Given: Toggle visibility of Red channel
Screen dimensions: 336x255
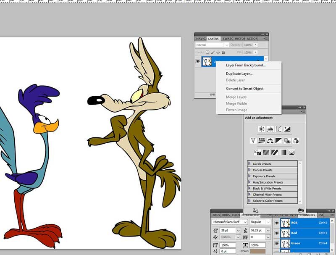Looking at the screenshot, I should 277,233.
